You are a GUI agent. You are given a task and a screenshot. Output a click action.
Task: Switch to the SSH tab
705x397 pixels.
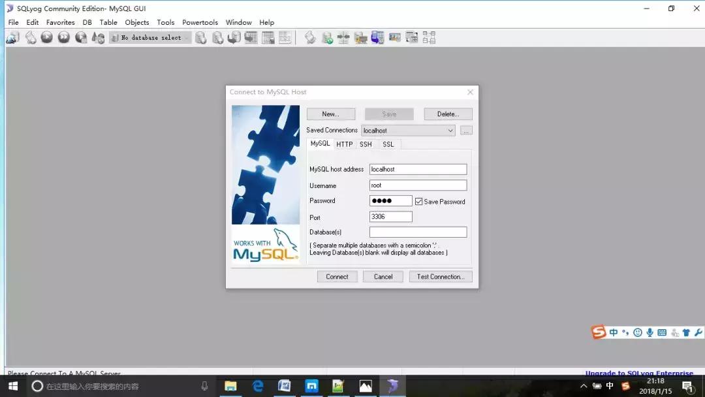[366, 144]
